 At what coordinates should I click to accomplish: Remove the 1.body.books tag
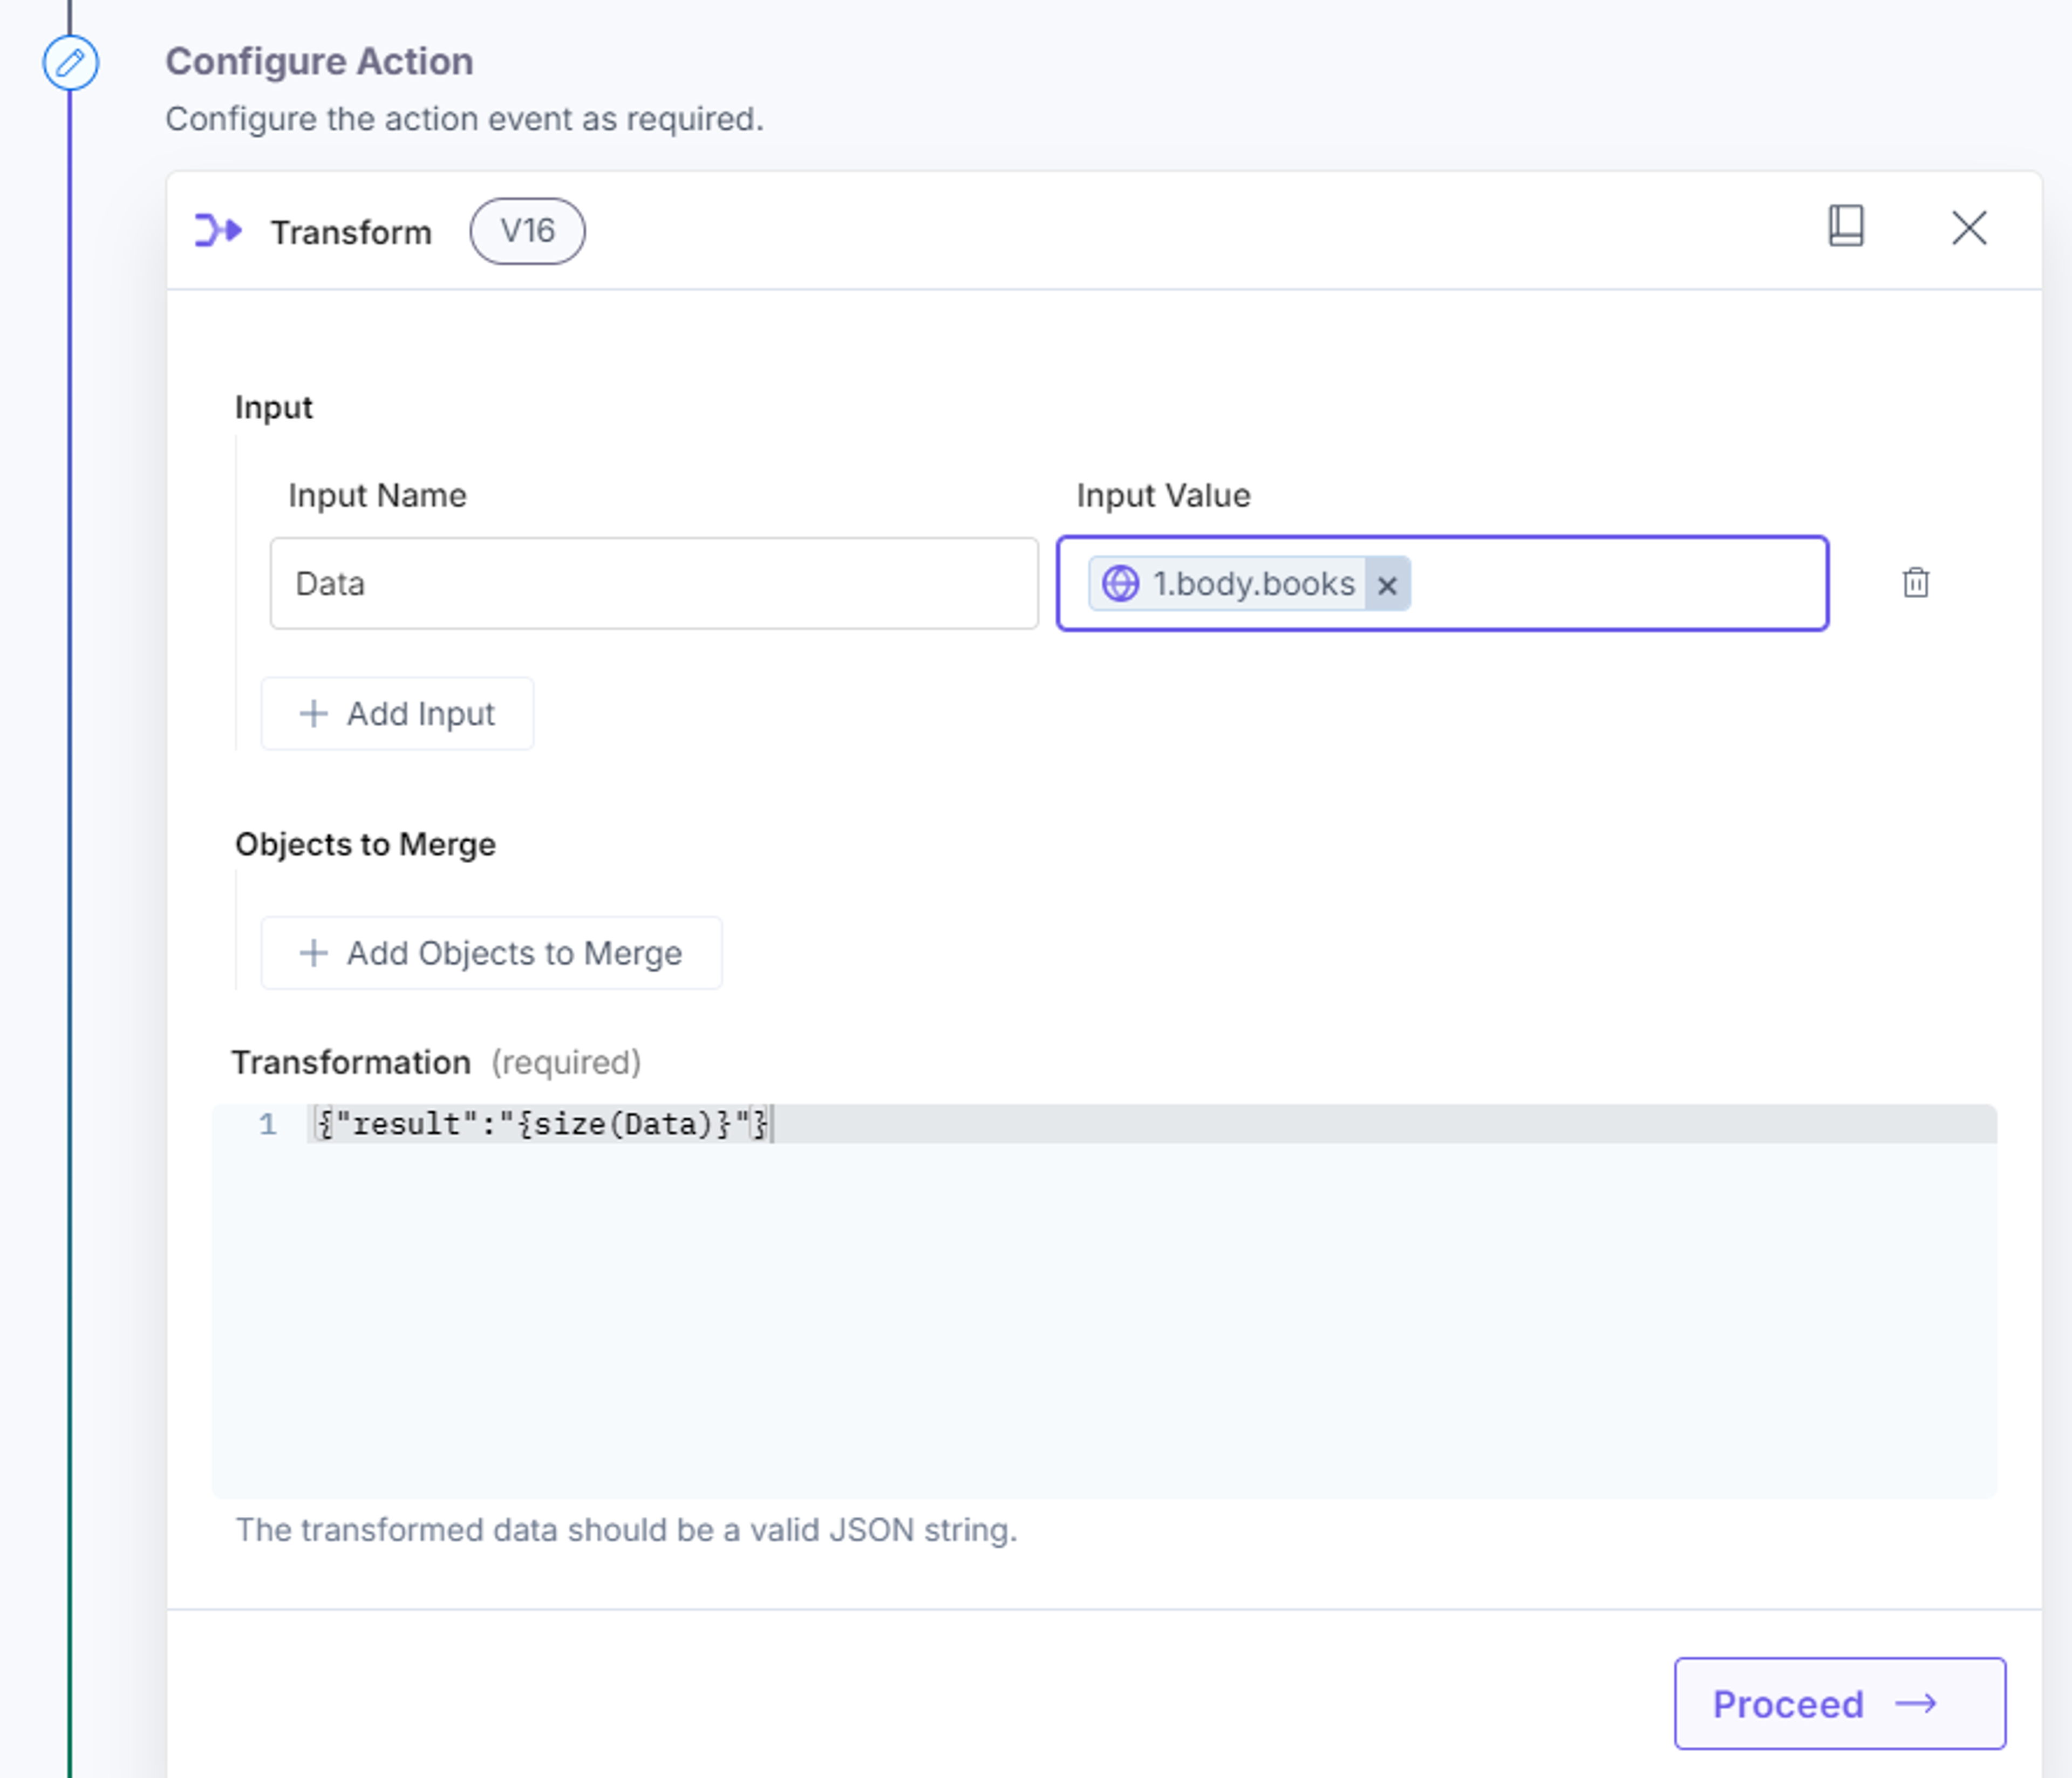point(1387,585)
